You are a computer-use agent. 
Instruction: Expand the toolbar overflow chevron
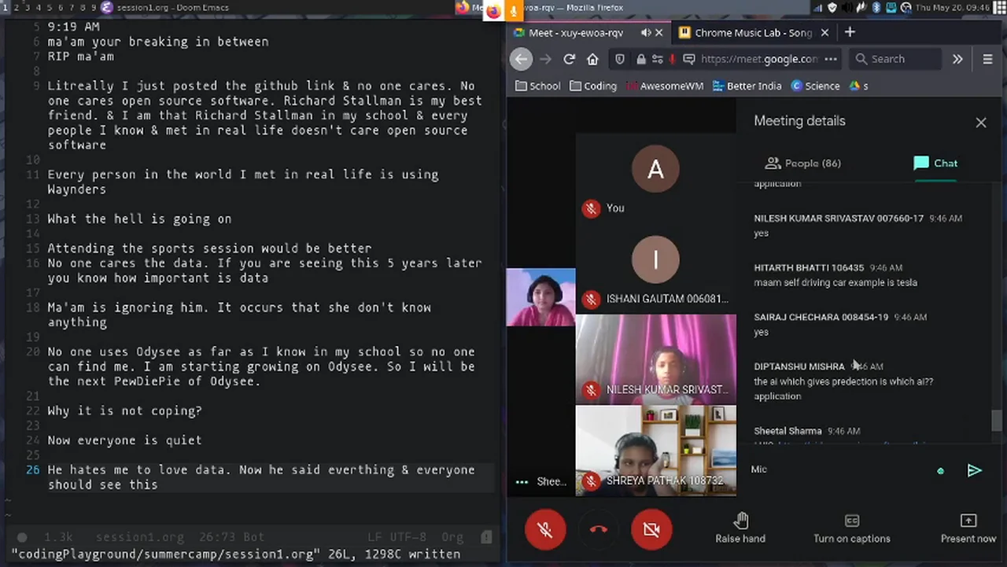click(x=957, y=59)
